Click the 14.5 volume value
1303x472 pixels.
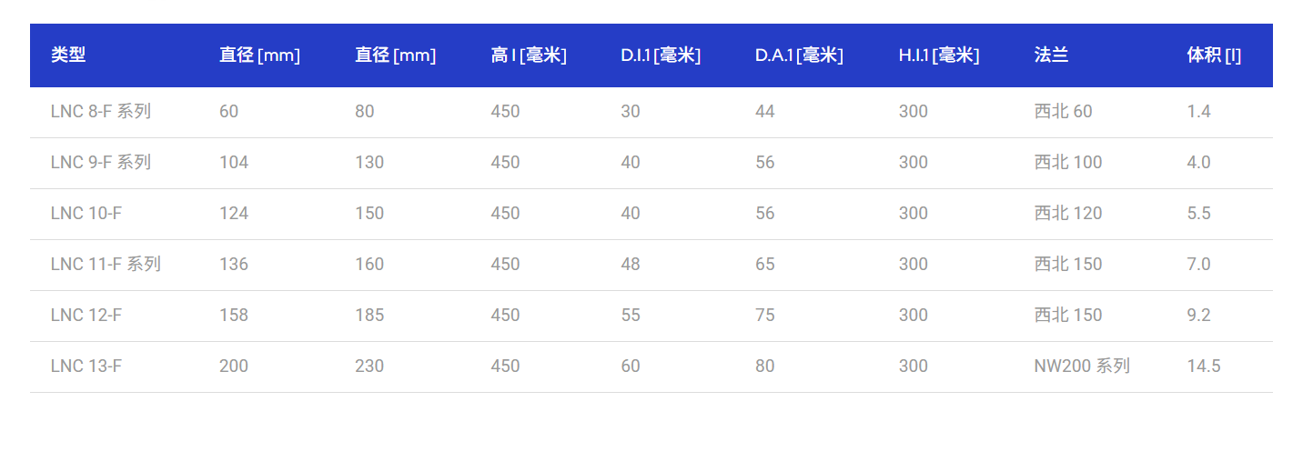(x=1204, y=367)
